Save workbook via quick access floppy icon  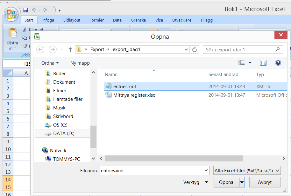click(25, 10)
